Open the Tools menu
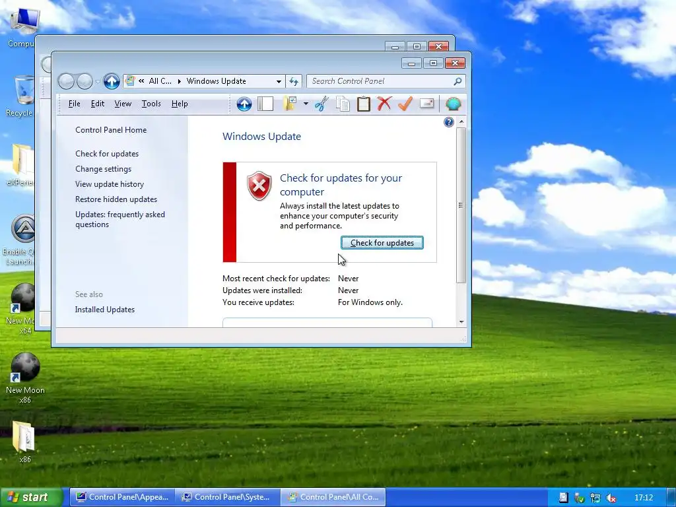This screenshot has height=507, width=676. coord(151,104)
